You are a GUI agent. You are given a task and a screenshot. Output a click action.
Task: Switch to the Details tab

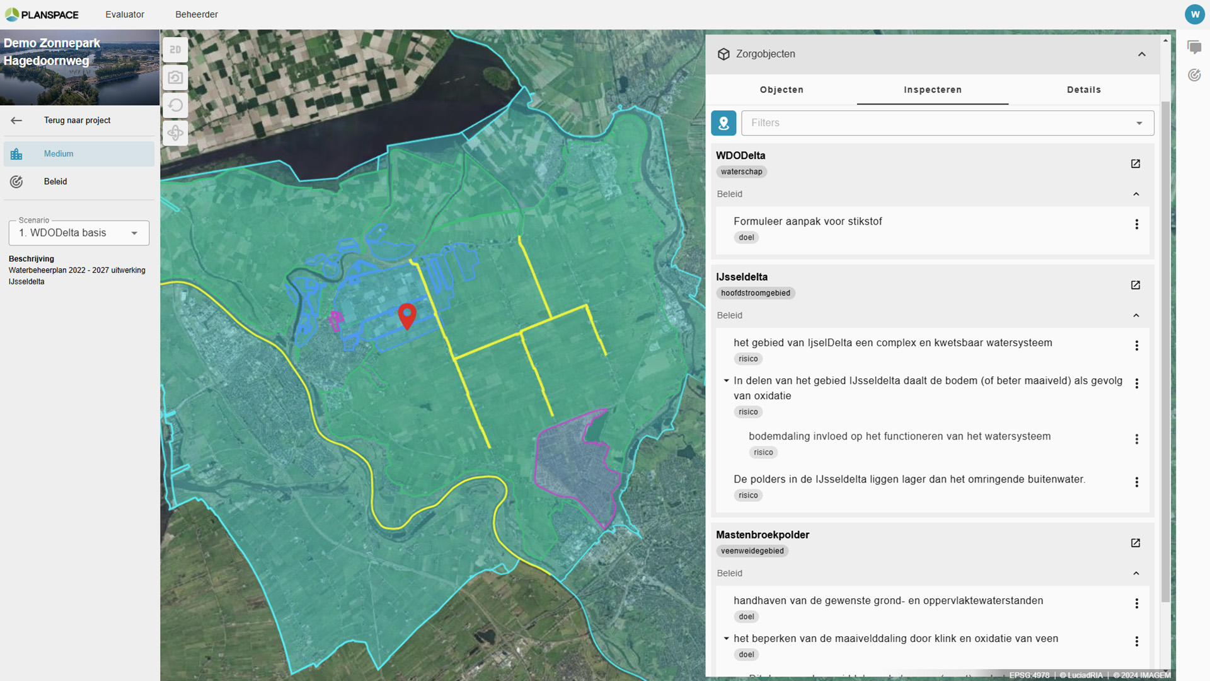point(1083,90)
